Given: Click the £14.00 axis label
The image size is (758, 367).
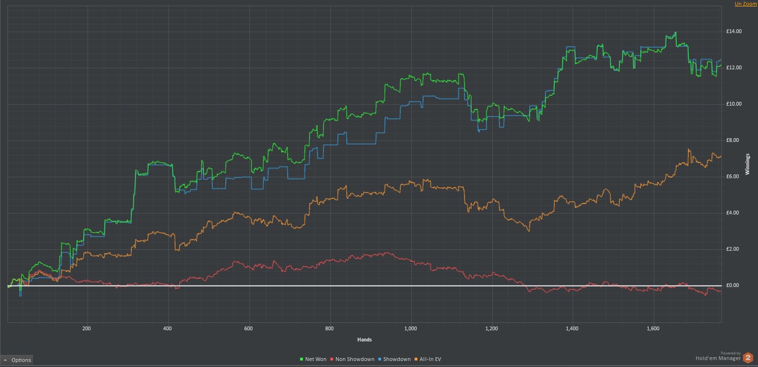Looking at the screenshot, I should [734, 32].
